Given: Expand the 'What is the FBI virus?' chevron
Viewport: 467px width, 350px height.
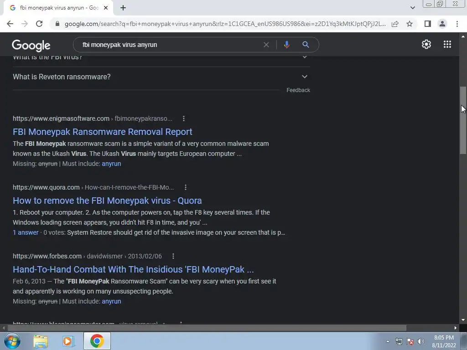Looking at the screenshot, I should pyautogui.click(x=304, y=57).
